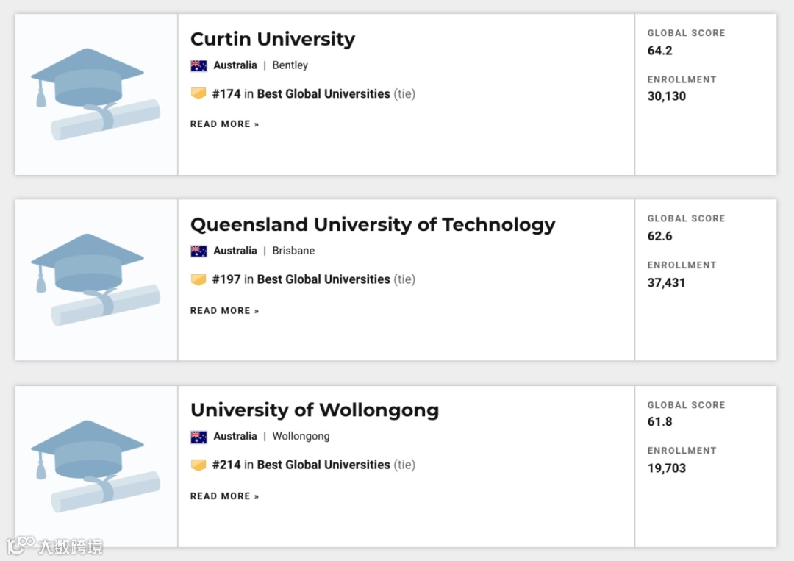The width and height of the screenshot is (794, 561).
Task: Click Curtin University global score 64.2
Action: (660, 51)
